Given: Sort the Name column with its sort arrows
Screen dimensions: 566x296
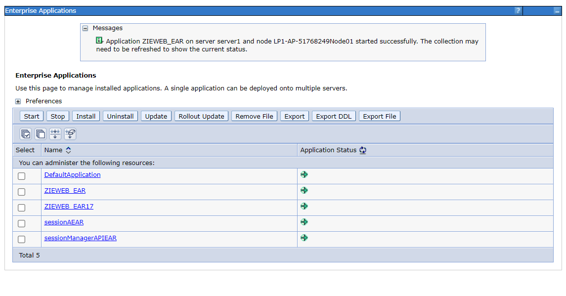Looking at the screenshot, I should (68, 150).
